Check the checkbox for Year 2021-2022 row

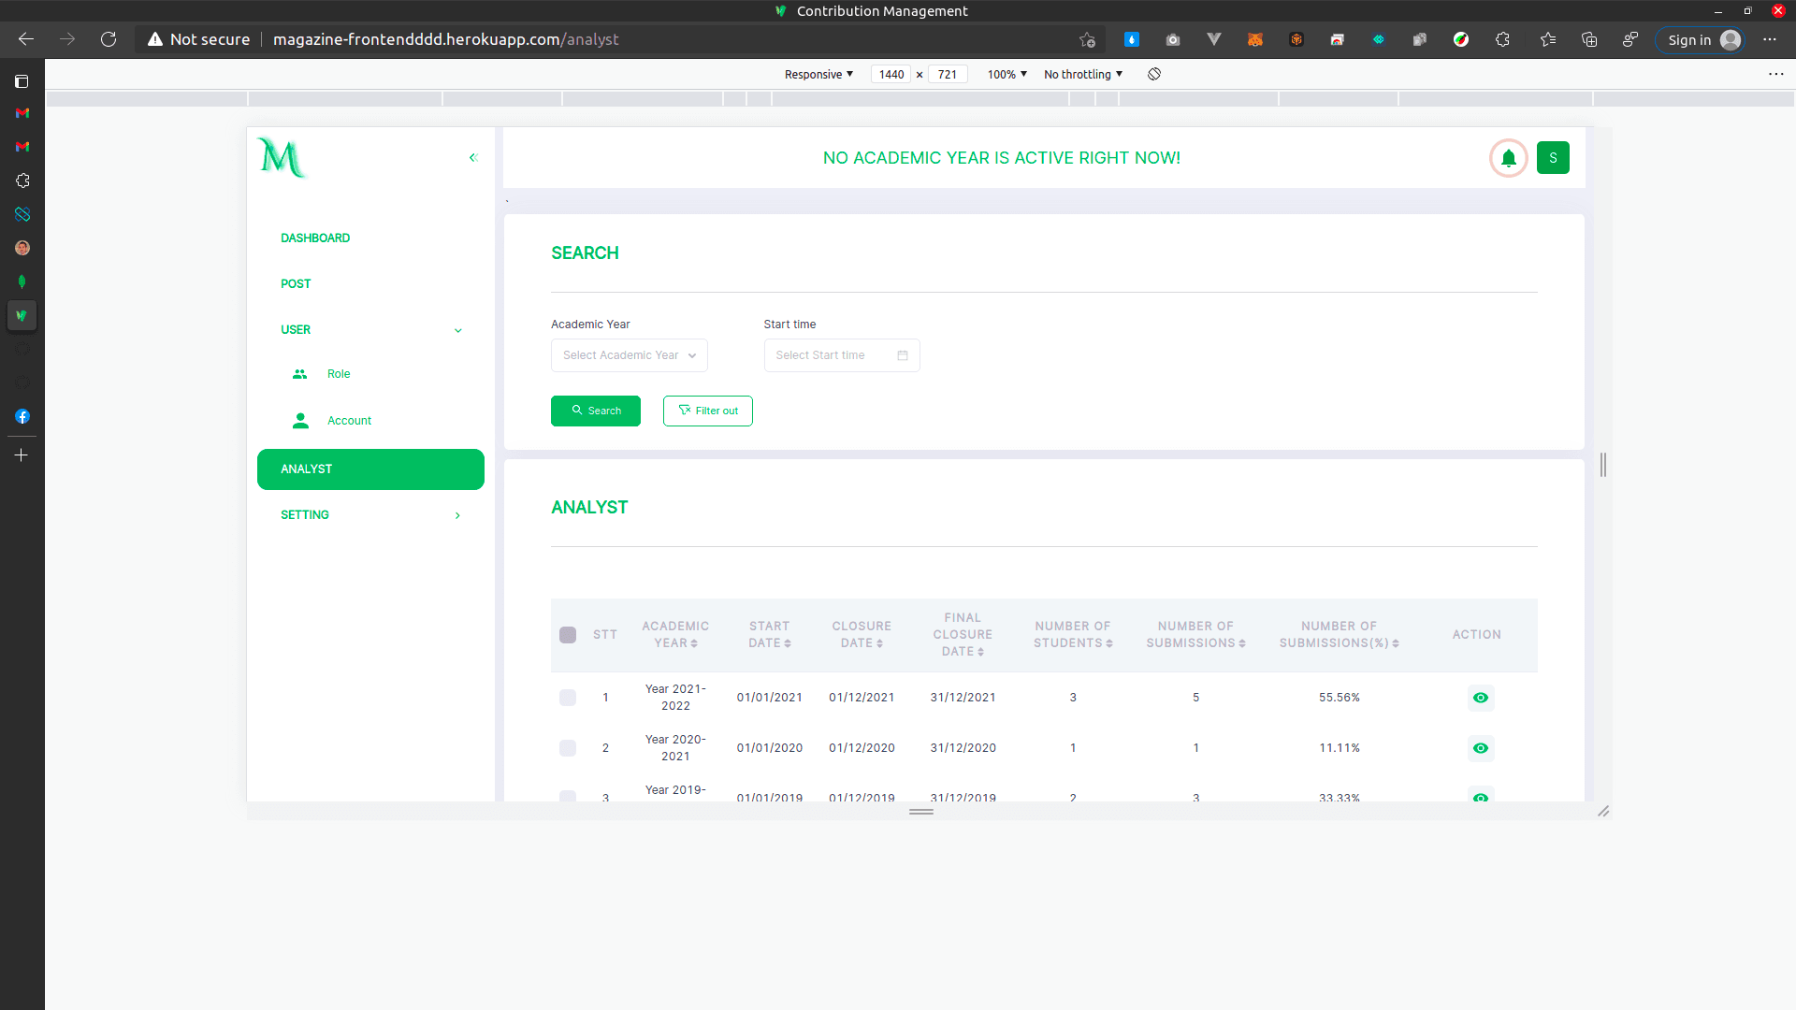click(568, 697)
